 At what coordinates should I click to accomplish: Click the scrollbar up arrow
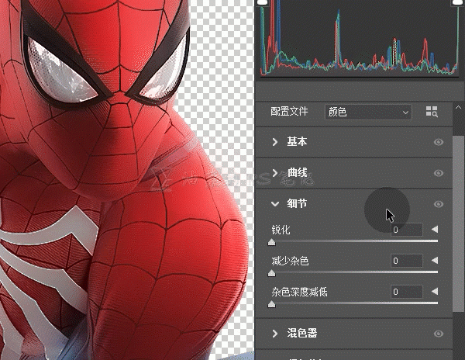[458, 107]
